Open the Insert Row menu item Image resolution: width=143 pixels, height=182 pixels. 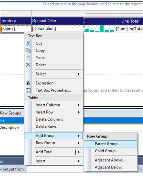click(x=54, y=112)
